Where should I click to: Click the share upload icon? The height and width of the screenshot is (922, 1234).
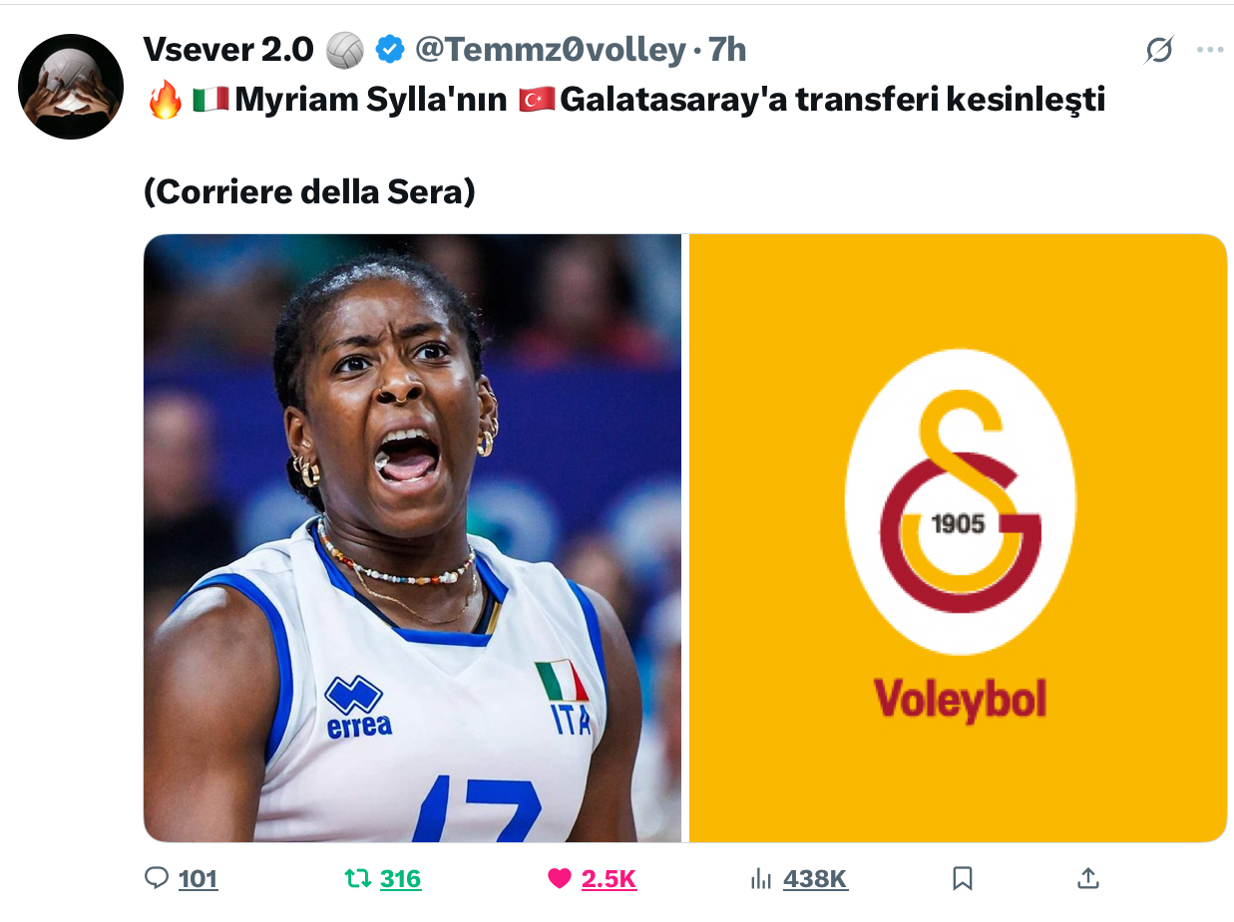coord(1088,878)
